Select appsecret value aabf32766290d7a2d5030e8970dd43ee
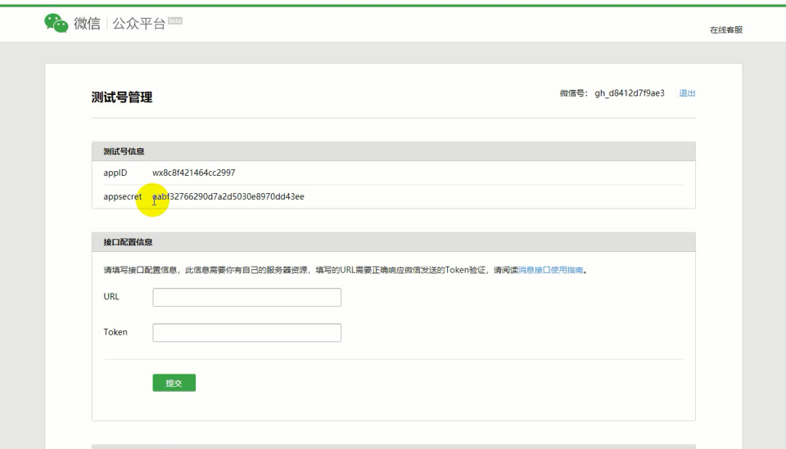 coord(228,197)
